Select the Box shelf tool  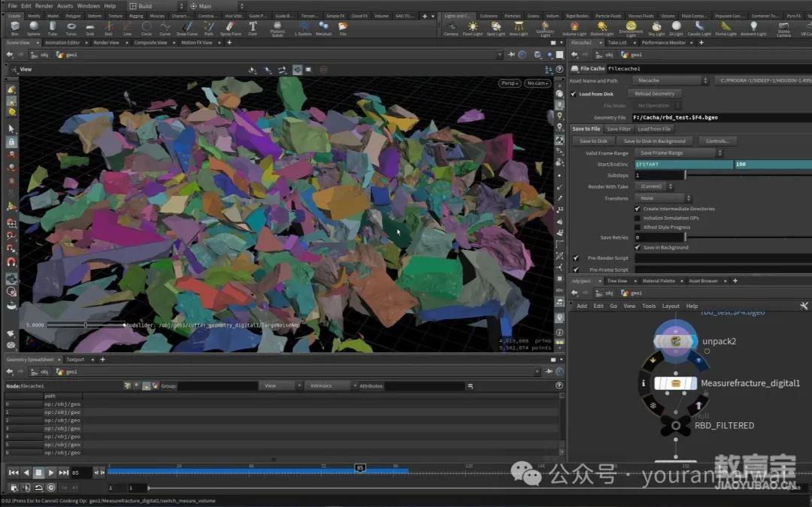point(14,28)
